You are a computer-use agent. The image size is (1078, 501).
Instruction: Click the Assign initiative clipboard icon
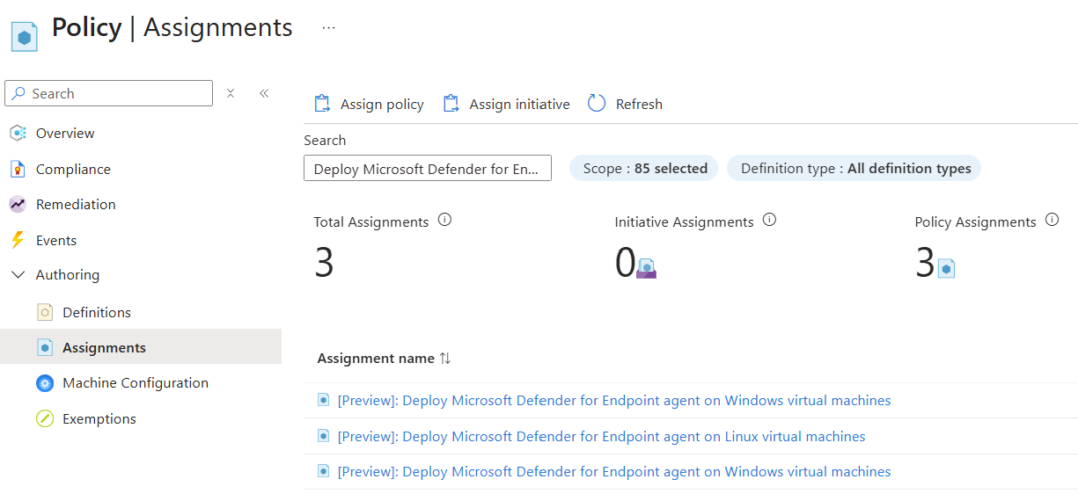(451, 104)
